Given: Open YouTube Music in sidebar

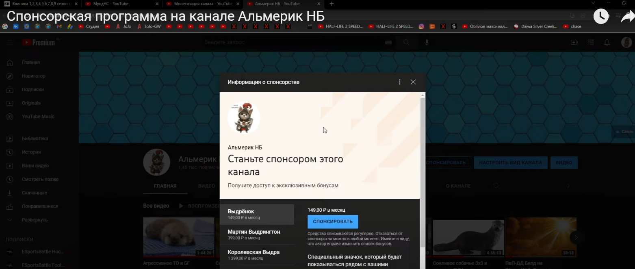Looking at the screenshot, I should pyautogui.click(x=39, y=117).
